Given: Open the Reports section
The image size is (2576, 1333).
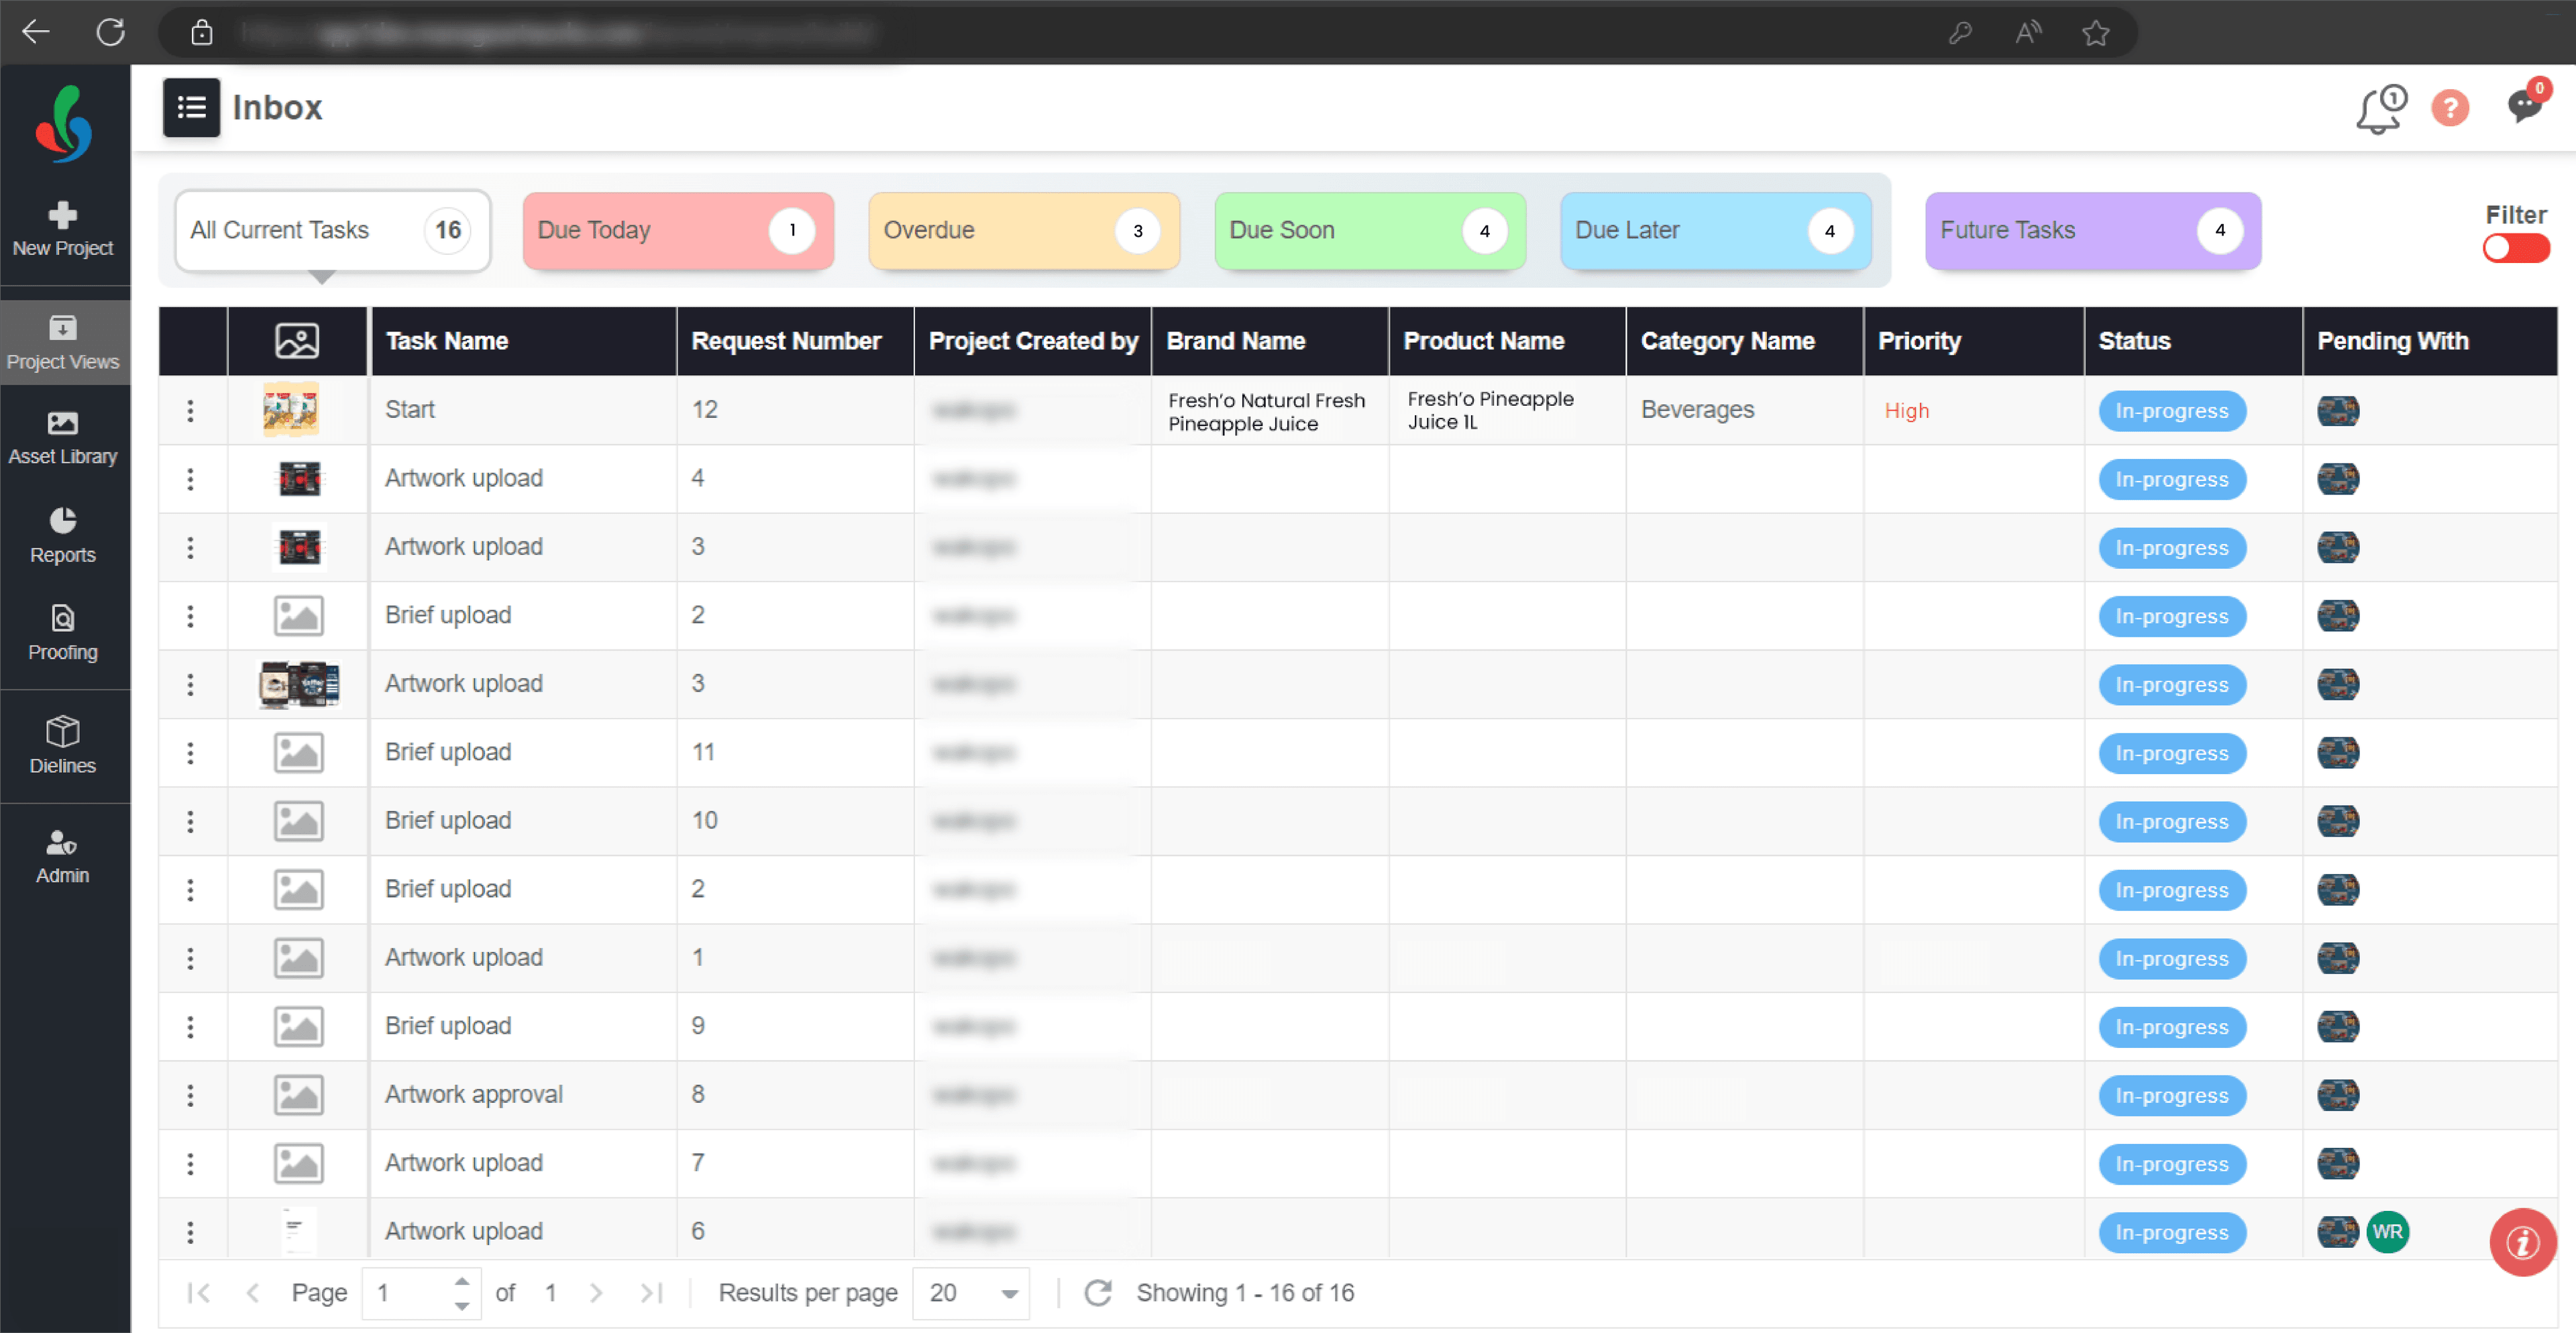Looking at the screenshot, I should 63,536.
